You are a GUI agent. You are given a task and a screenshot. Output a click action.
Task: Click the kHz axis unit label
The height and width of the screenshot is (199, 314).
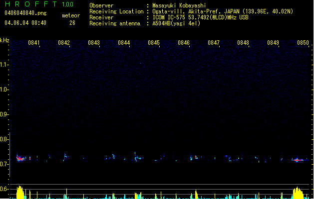tap(4, 40)
